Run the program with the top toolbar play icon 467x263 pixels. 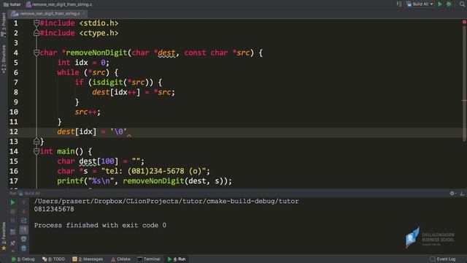tap(439, 4)
